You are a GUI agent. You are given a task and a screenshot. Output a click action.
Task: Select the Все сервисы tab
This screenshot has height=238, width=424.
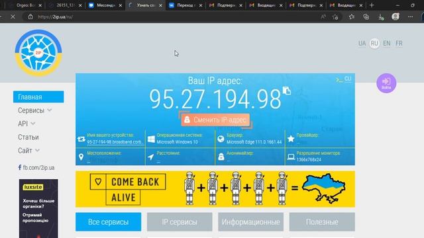pyautogui.click(x=108, y=222)
